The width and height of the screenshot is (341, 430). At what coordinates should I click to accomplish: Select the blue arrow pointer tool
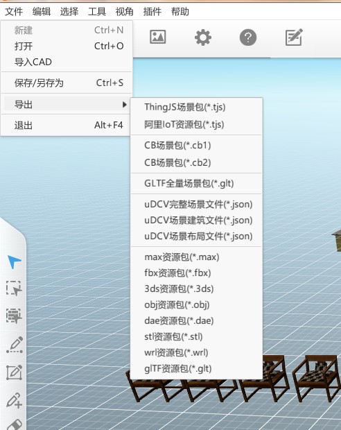point(14,261)
